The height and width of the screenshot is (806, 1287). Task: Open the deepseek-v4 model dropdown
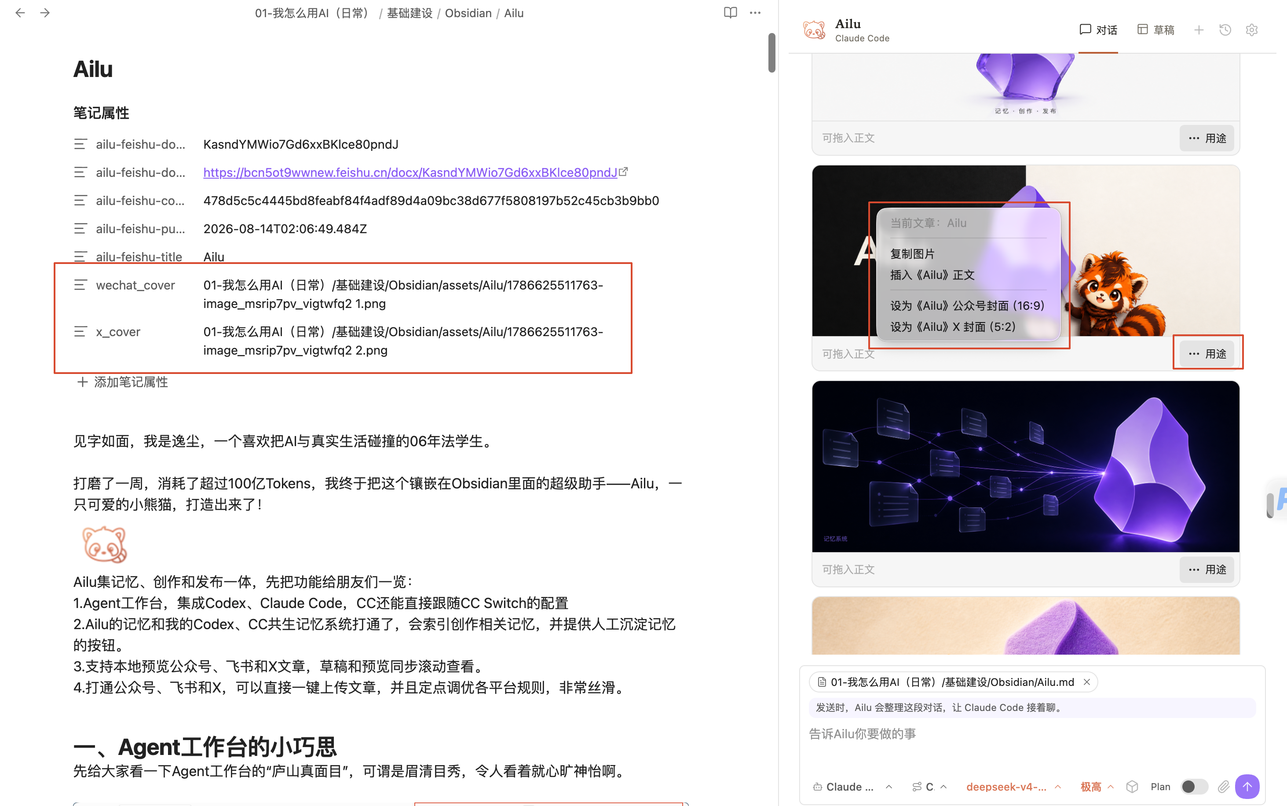click(x=1013, y=787)
